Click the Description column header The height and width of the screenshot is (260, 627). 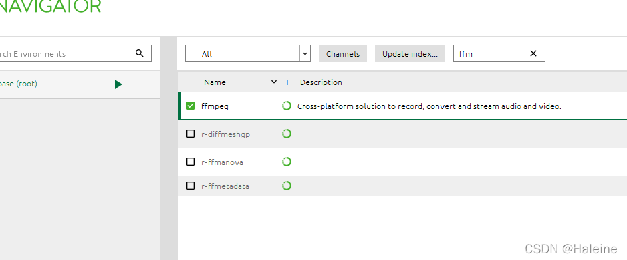pos(321,82)
